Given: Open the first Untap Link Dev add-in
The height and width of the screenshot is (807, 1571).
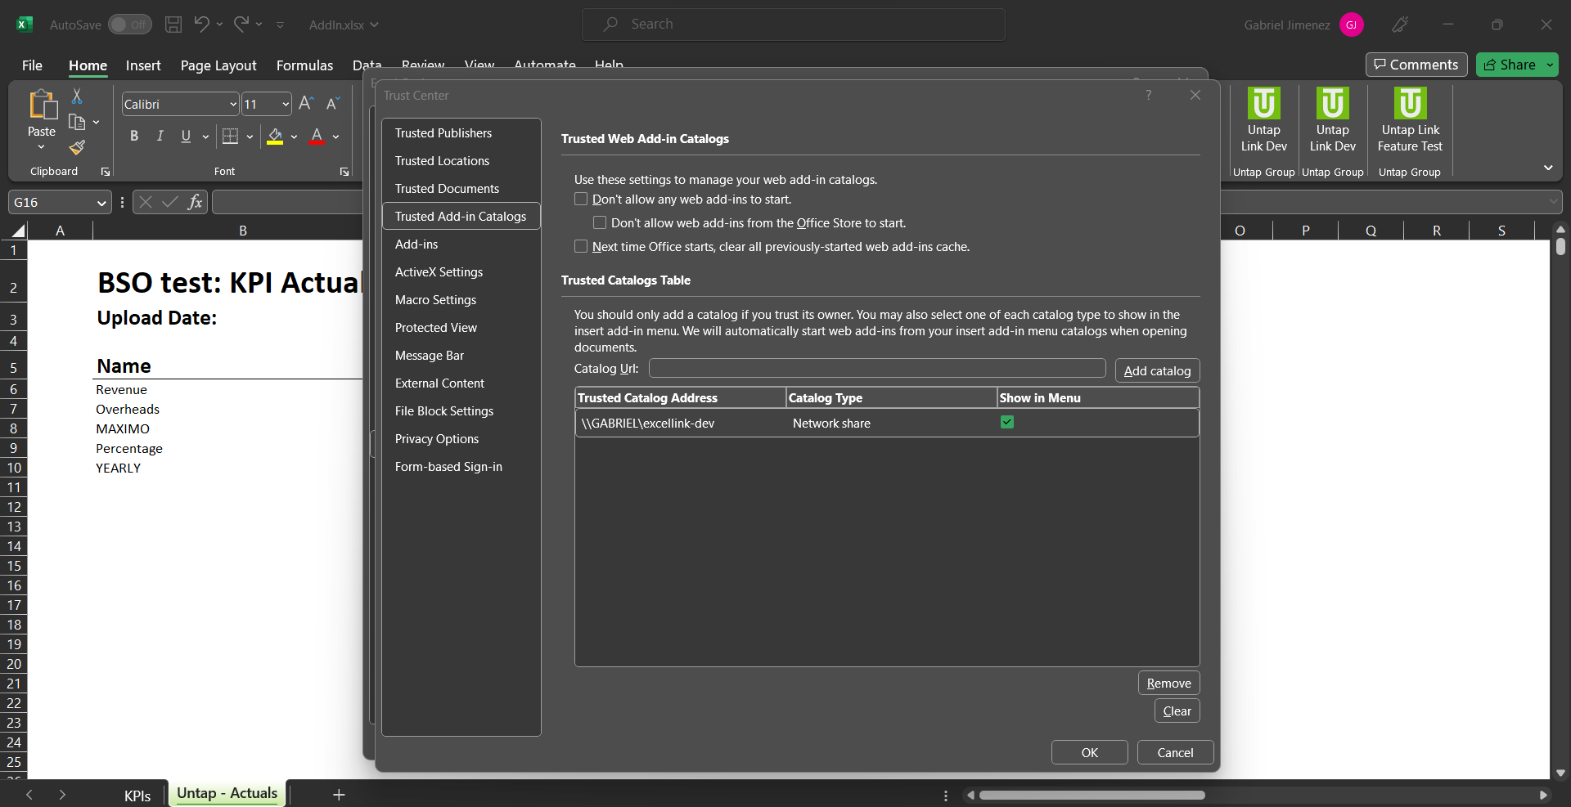Looking at the screenshot, I should tap(1263, 120).
